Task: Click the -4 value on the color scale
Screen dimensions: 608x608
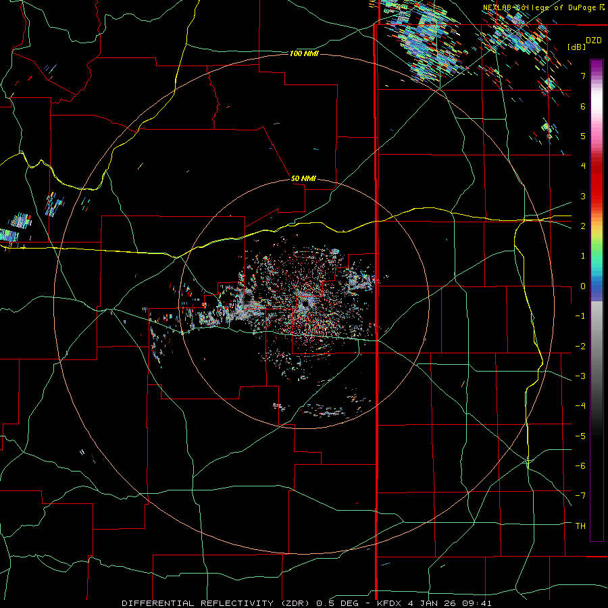Action: [580, 406]
